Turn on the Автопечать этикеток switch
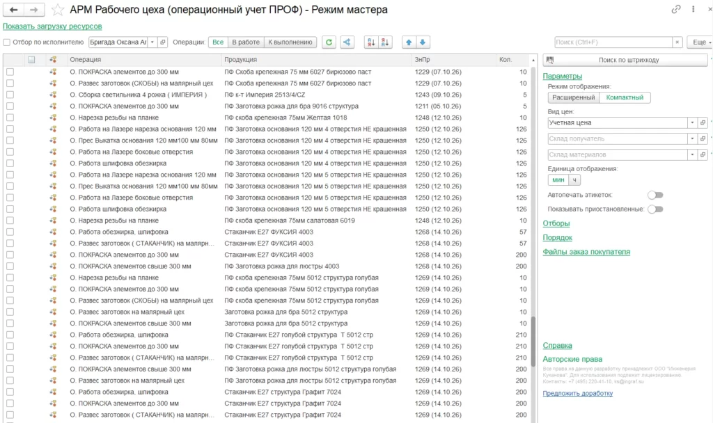713x423 pixels. point(655,195)
